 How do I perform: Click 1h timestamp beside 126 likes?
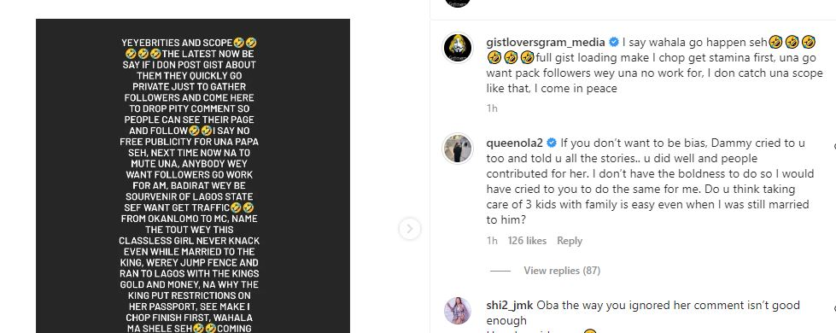pos(492,241)
